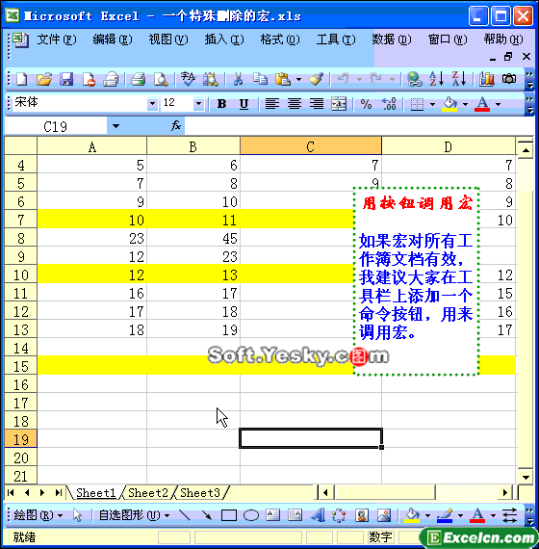539x549 pixels.
Task: Select the Oval drawing tool
Action: 250,515
